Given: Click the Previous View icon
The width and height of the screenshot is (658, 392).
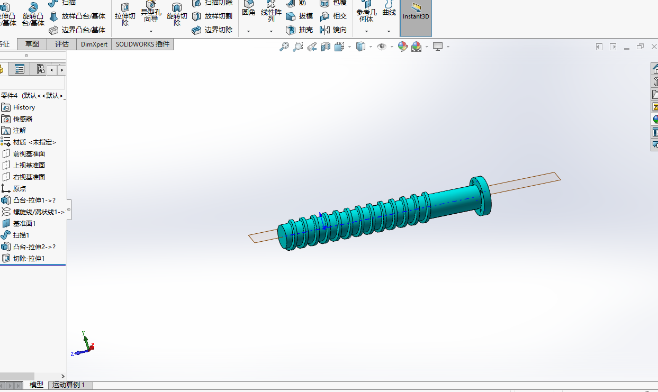Looking at the screenshot, I should click(x=312, y=47).
